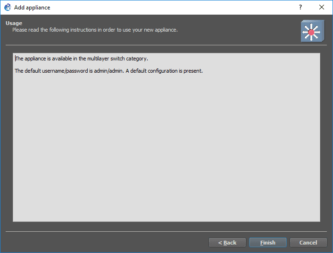Click the multilayer switch category sentence
The height and width of the screenshot is (253, 333).
(x=81, y=59)
